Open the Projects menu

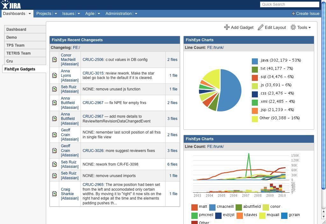tap(44, 14)
